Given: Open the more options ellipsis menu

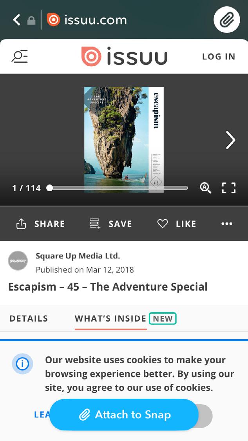Looking at the screenshot, I should (x=227, y=224).
